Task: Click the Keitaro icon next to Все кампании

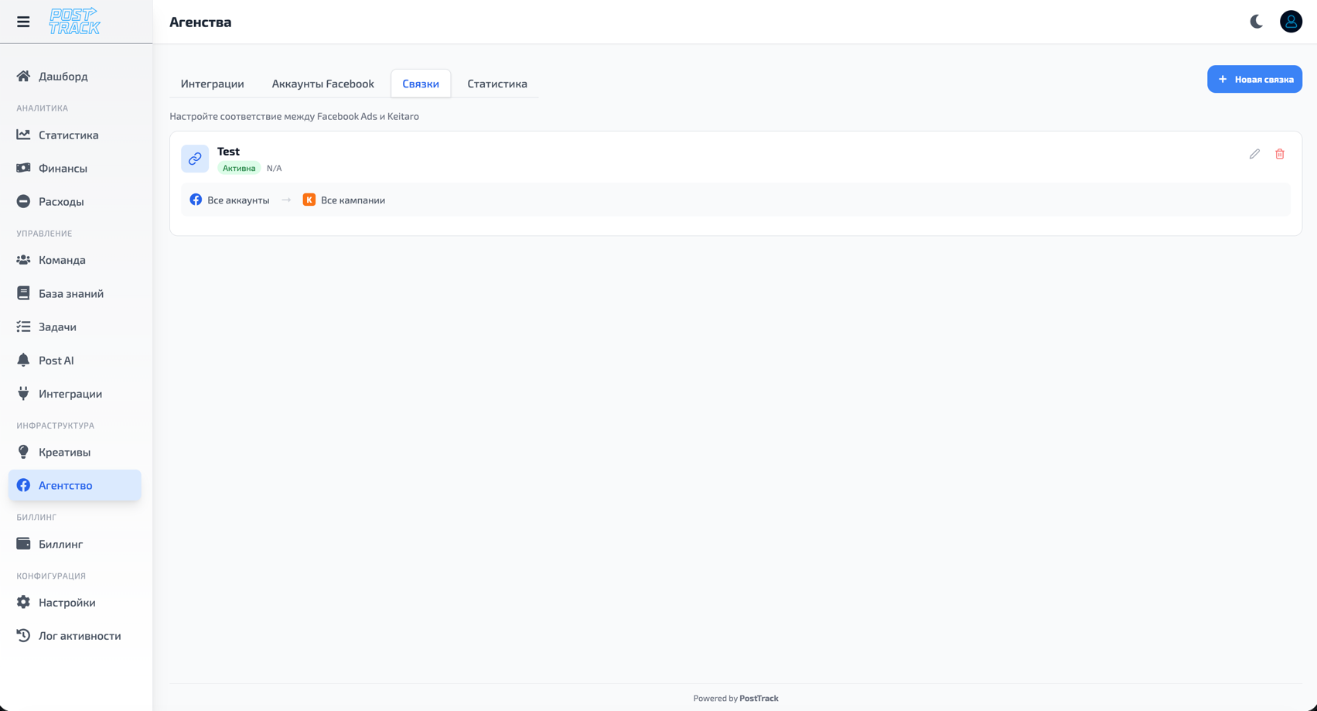Action: click(309, 199)
